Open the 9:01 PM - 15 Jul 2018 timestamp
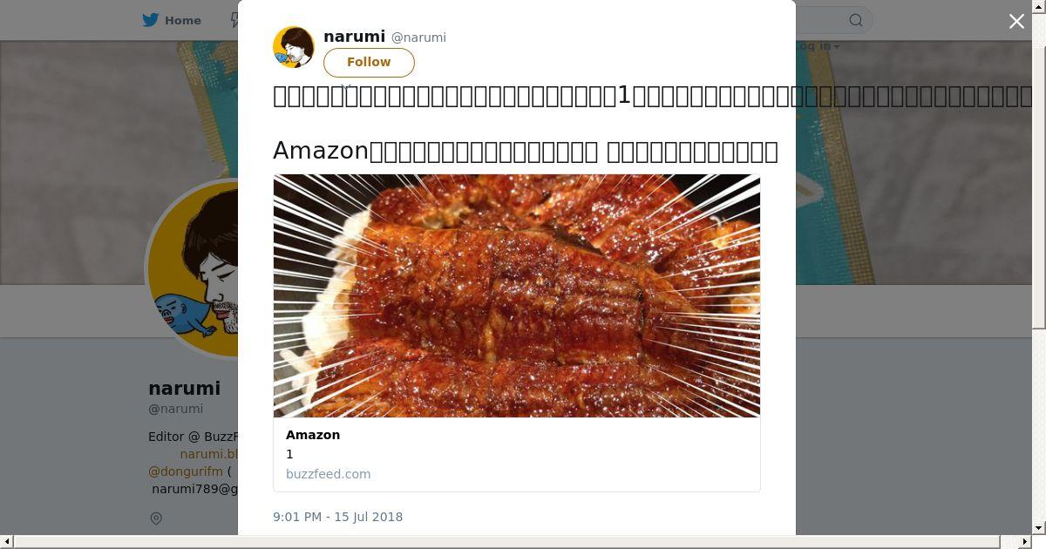Viewport: 1046px width, 549px height. [x=337, y=517]
